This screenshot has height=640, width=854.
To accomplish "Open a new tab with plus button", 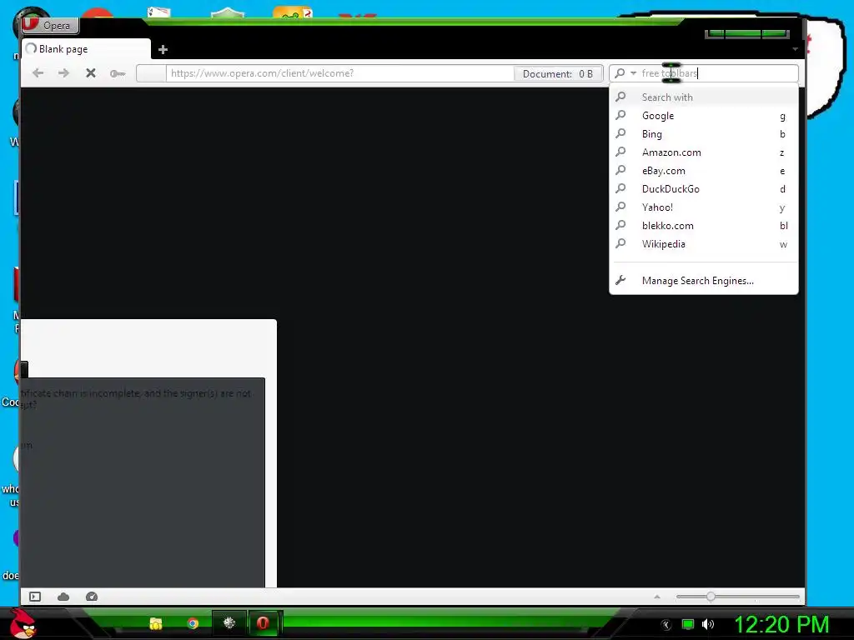I will (x=163, y=50).
